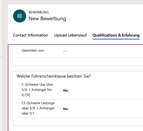The image size is (143, 131).
Task: Click the teal Bewerbung entity icon
Action: [20, 16]
